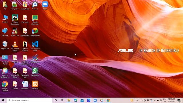Screen dimensions: 183x103
Task: Launch PyCharm Community from the desktop
Action: point(15,20)
